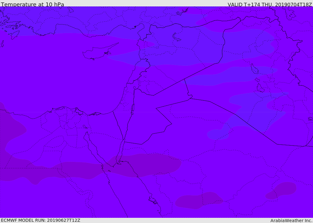The image size is (313, 223).
Task: Click the 'Temperature at 10 hPa' title text
Action: click(x=32, y=4)
